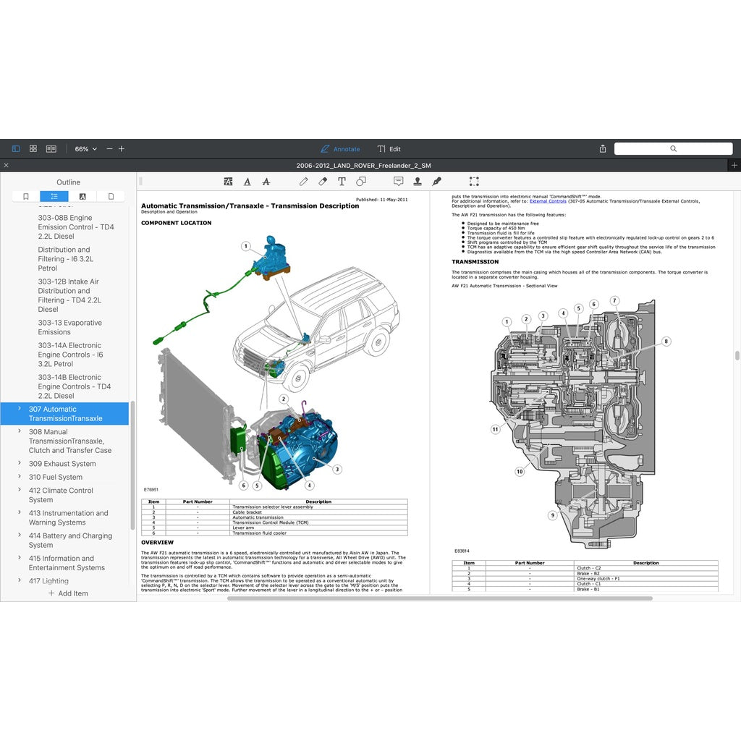Click the share export icon
Screen dimensions: 741x741
pos(603,148)
